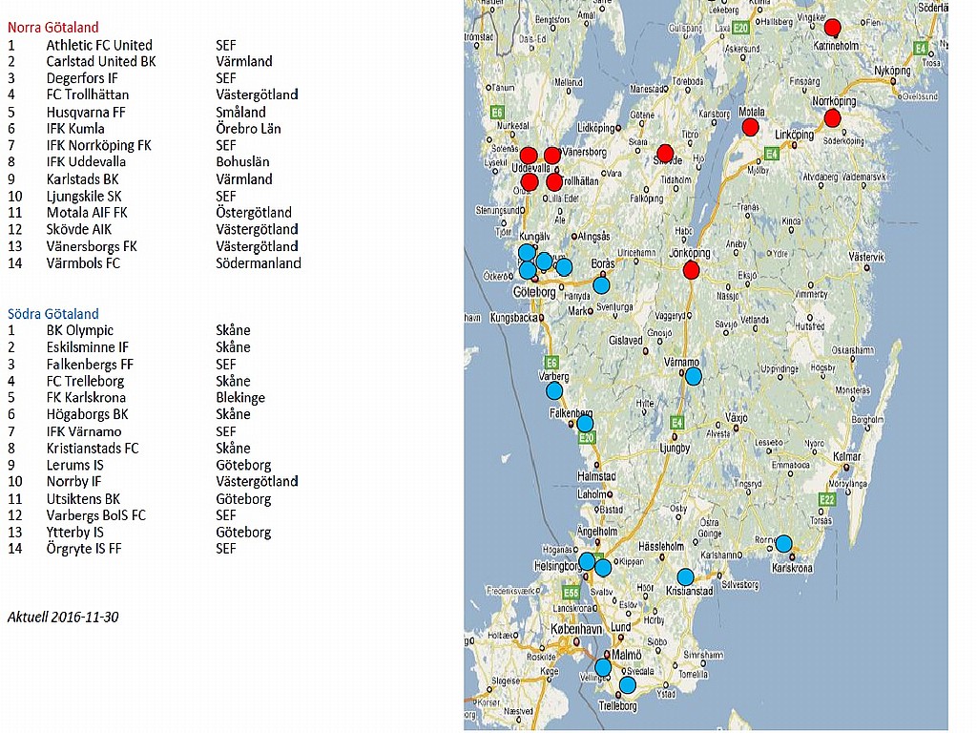Select the red marker near Norrköping
This screenshot has height=733, width=977.
point(832,118)
